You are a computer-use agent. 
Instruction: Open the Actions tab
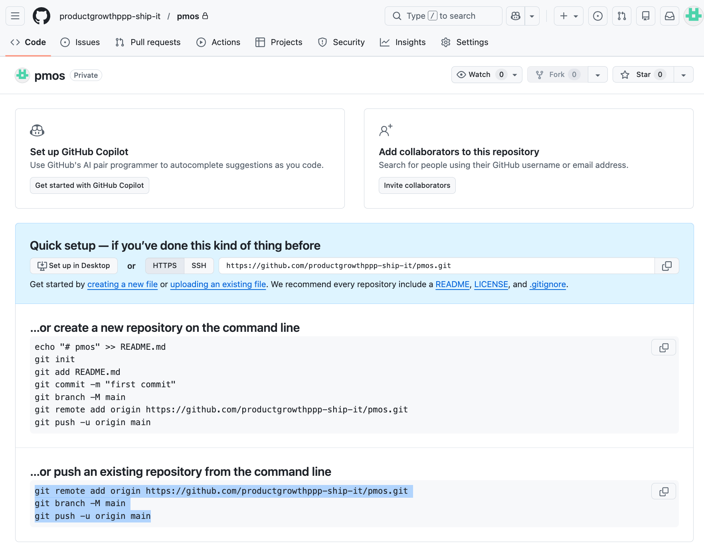(218, 42)
